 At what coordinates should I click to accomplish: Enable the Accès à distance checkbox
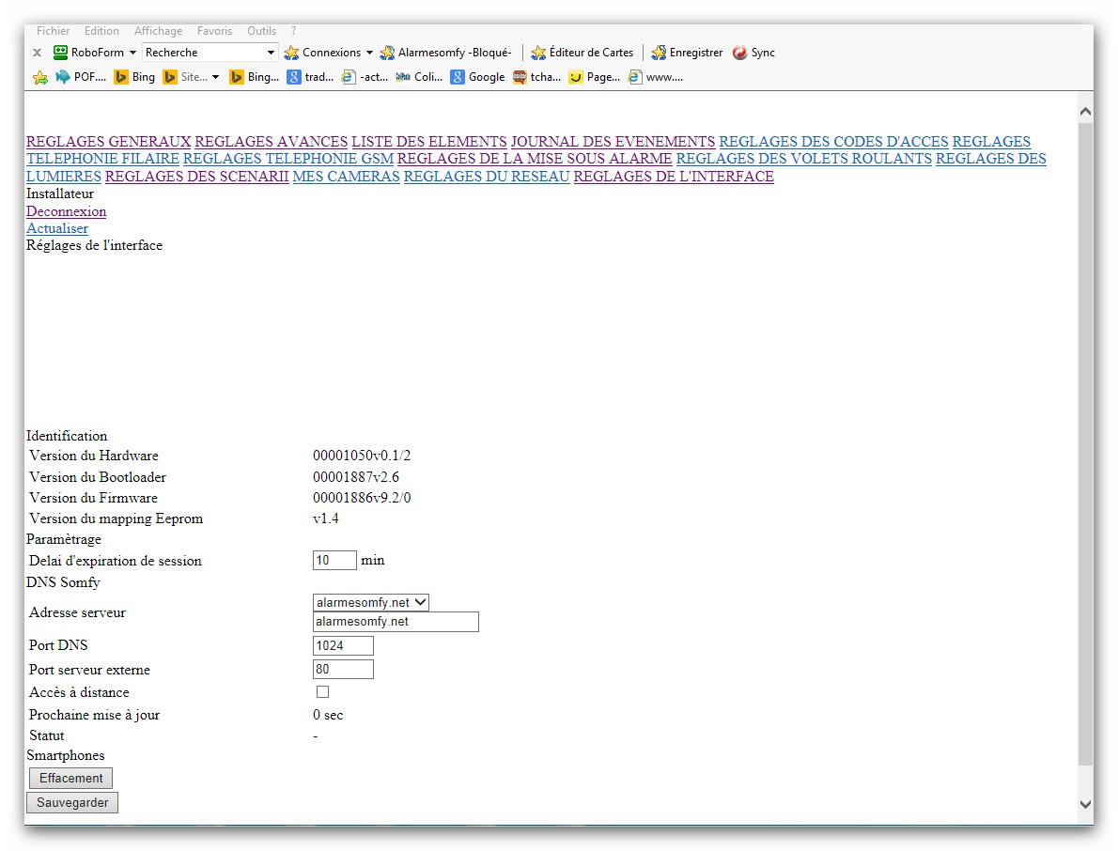(322, 692)
